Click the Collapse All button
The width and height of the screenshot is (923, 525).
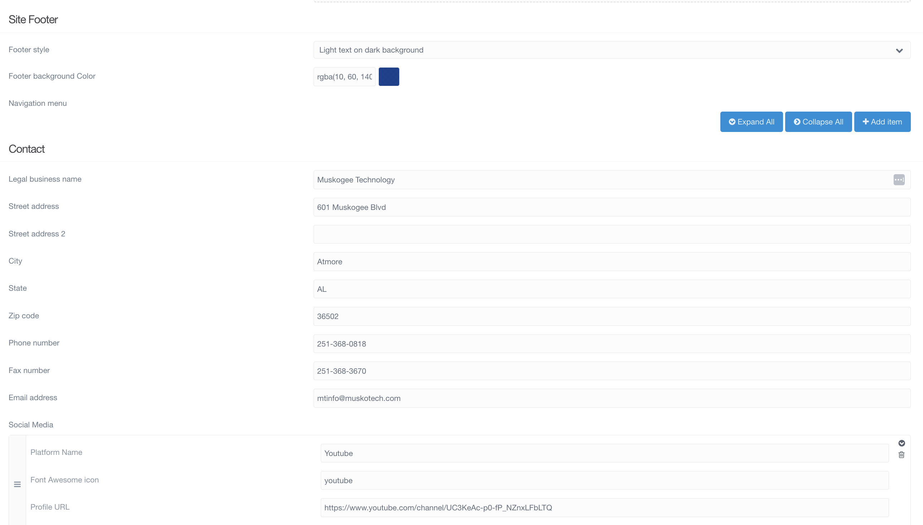(818, 122)
